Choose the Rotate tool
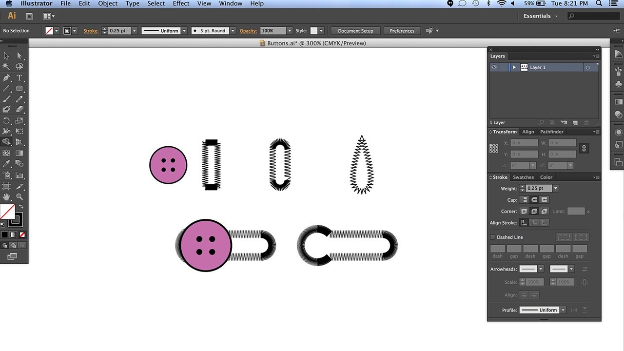Screen dimensions: 624x351 click(6, 120)
